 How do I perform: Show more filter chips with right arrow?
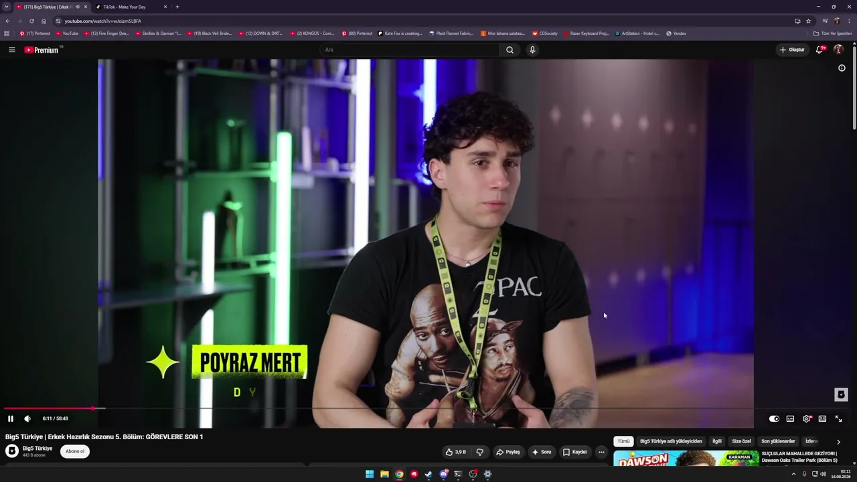838,442
